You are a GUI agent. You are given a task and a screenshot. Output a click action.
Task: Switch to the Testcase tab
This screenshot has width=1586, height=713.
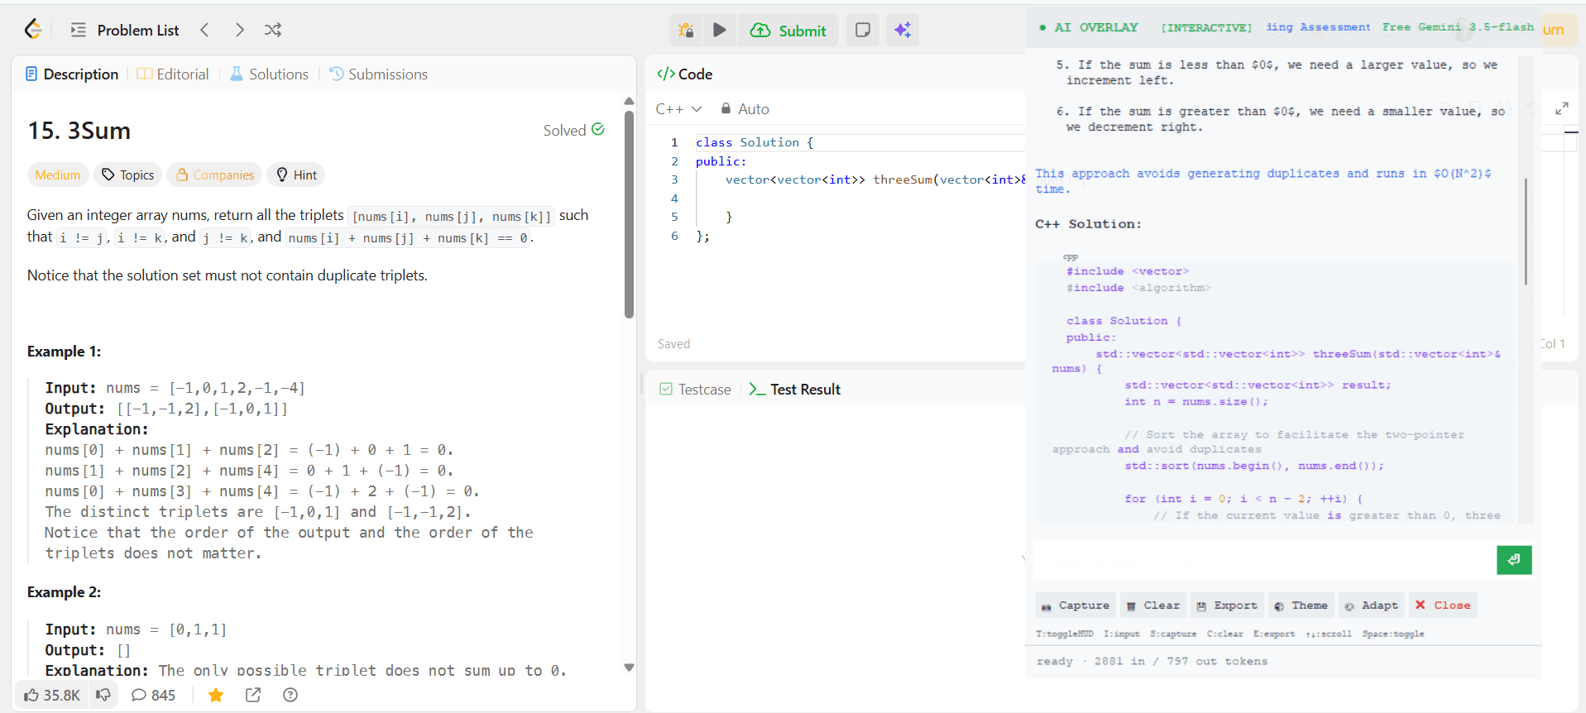point(696,389)
